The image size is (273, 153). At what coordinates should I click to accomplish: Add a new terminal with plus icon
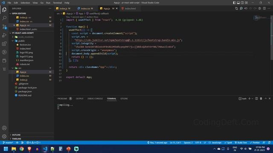249,99
